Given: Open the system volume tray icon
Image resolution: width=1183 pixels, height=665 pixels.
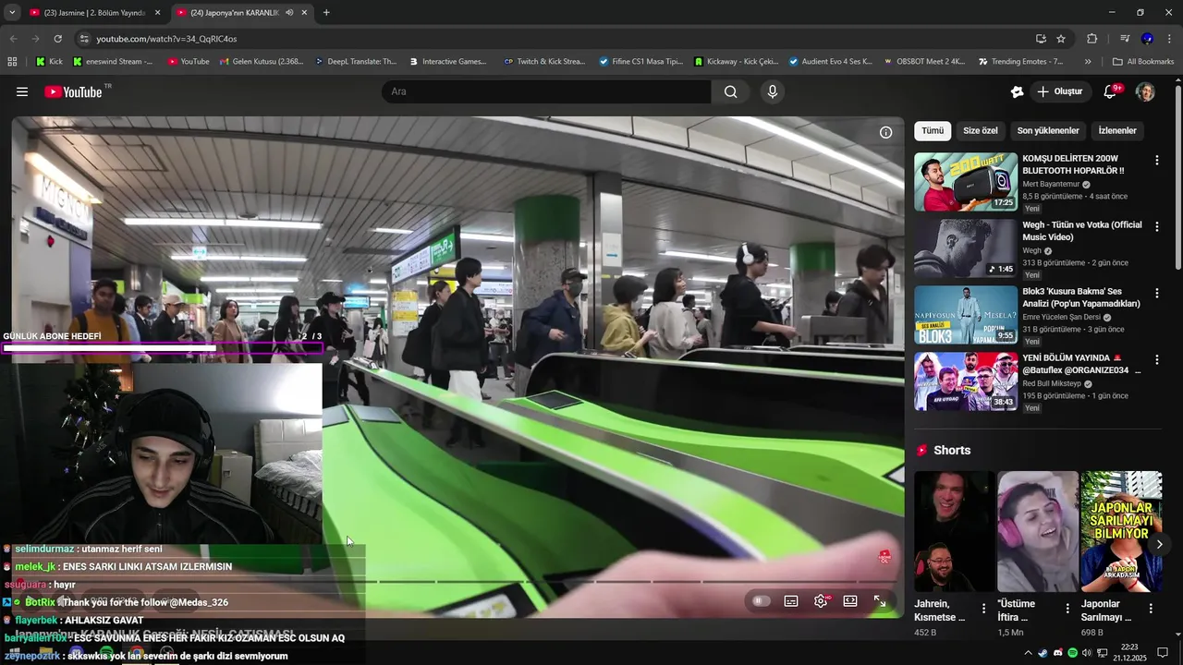Looking at the screenshot, I should pos(1087,653).
